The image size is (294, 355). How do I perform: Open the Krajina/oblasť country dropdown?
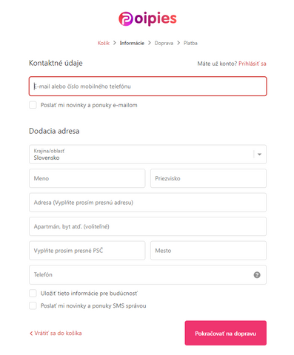(147, 155)
